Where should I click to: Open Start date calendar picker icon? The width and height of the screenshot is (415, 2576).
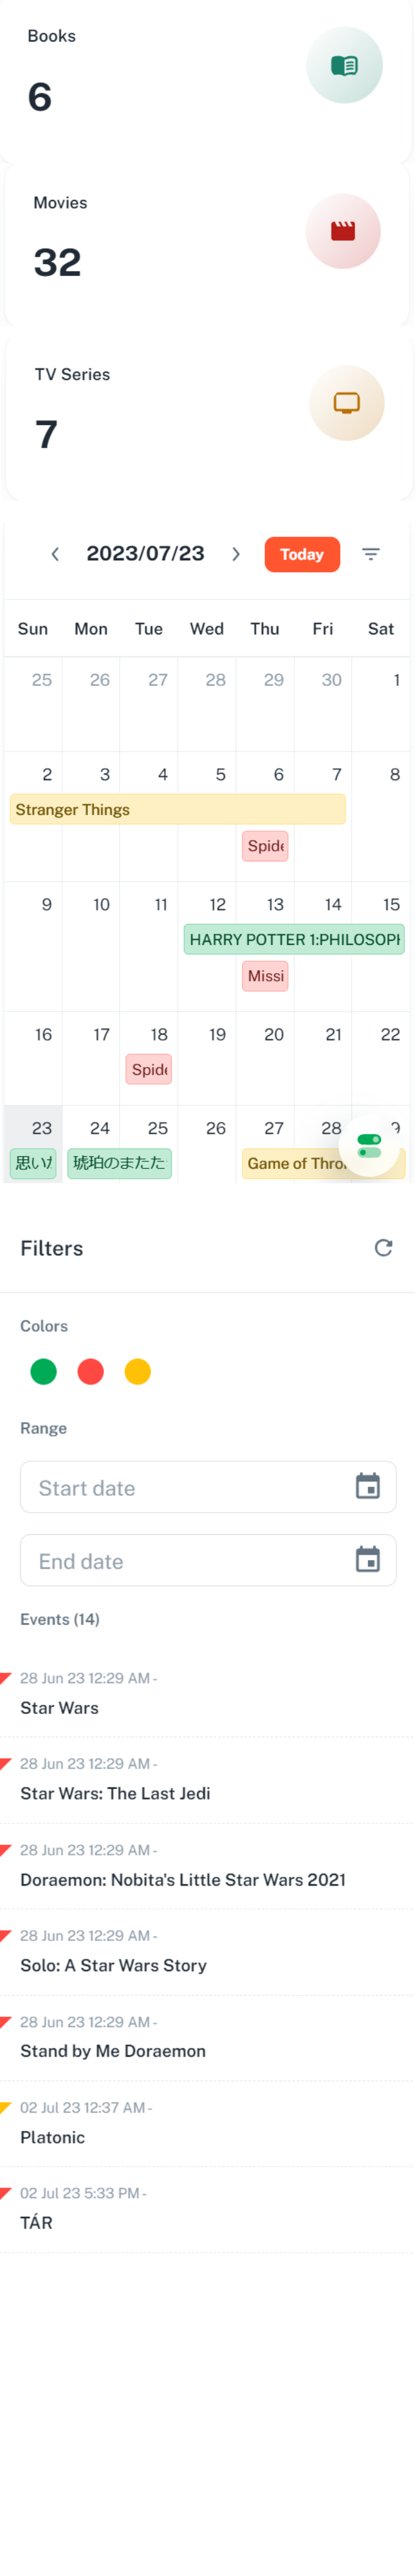[367, 1486]
